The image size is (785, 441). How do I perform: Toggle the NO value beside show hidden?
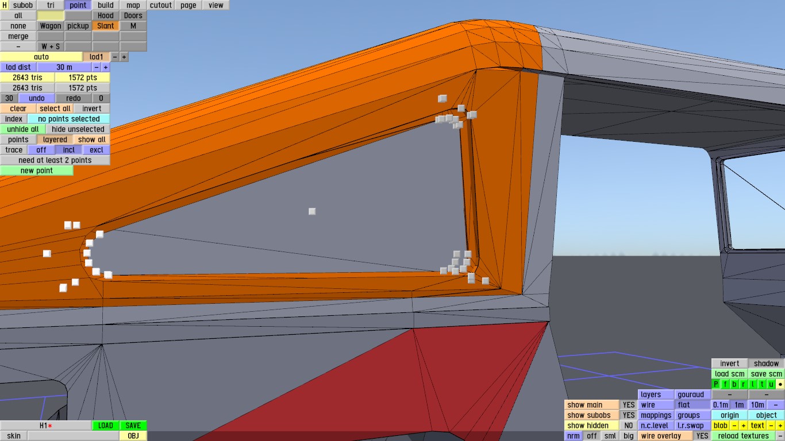coord(629,425)
